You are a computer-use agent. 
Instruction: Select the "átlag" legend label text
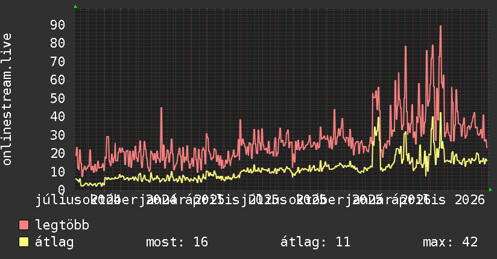(x=54, y=242)
